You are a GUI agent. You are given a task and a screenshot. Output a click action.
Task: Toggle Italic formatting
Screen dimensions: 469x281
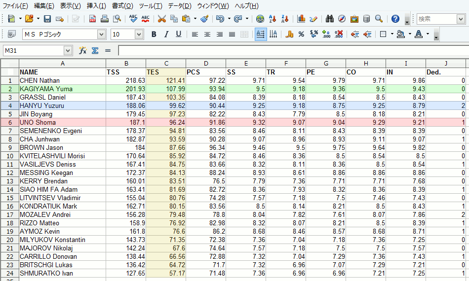point(166,34)
